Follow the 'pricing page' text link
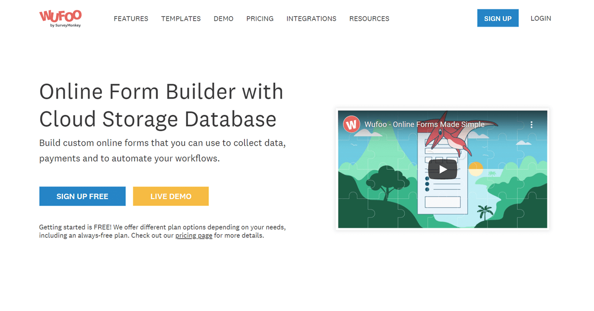Image resolution: width=594 pixels, height=311 pixels. [x=194, y=236]
